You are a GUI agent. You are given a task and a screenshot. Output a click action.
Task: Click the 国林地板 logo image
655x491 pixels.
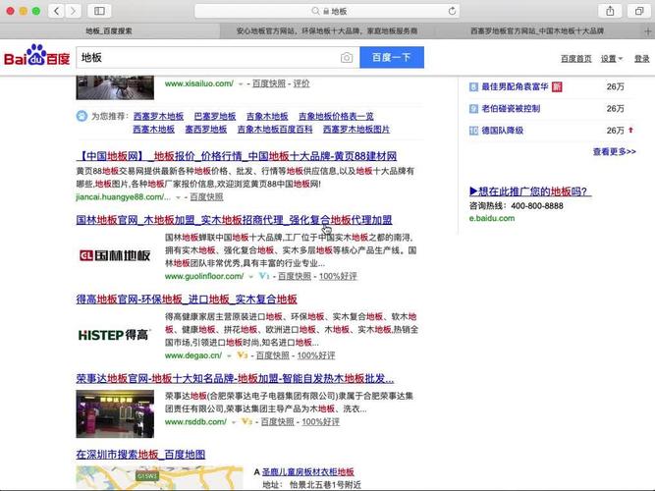[x=115, y=255]
